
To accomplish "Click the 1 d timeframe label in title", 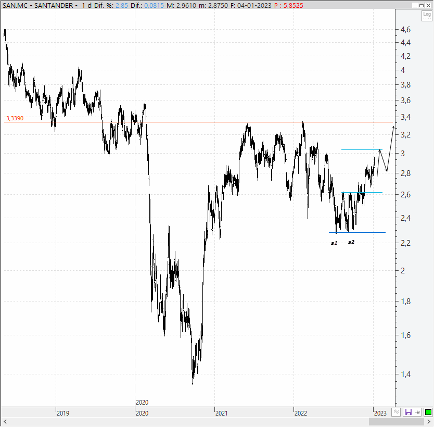I will point(86,6).
